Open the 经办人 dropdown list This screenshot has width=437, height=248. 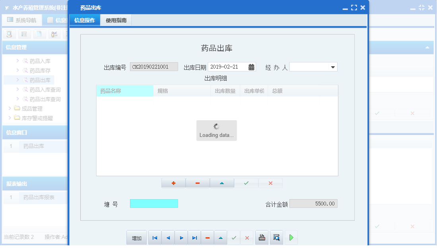click(333, 67)
